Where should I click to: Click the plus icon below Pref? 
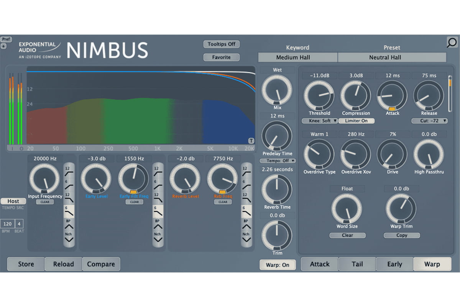click(4, 46)
